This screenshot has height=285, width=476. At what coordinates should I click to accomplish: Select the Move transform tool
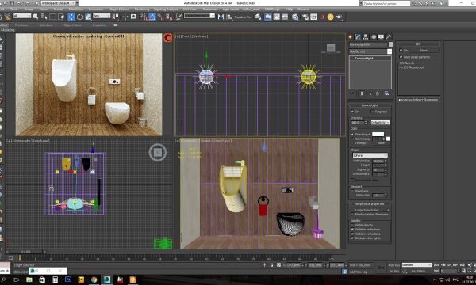coord(71,17)
